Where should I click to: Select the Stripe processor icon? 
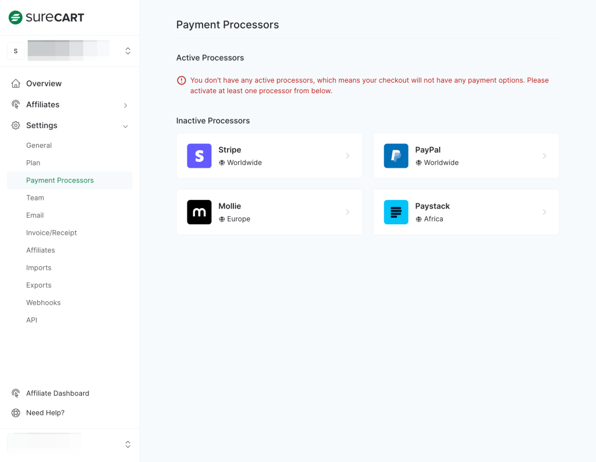[199, 156]
